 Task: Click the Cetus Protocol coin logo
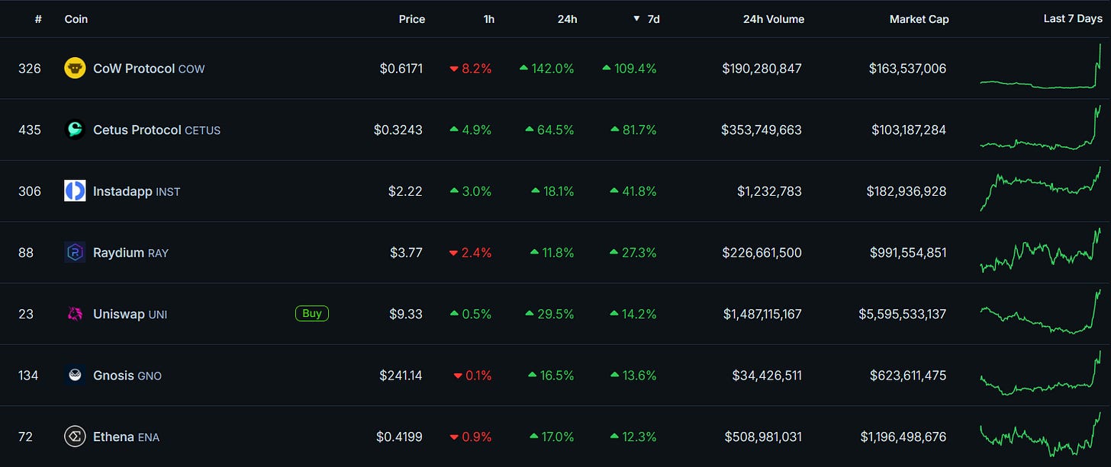(75, 130)
